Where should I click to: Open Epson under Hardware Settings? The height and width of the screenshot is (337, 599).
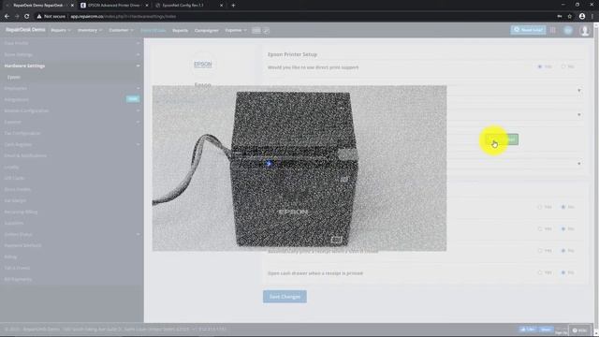[x=14, y=77]
